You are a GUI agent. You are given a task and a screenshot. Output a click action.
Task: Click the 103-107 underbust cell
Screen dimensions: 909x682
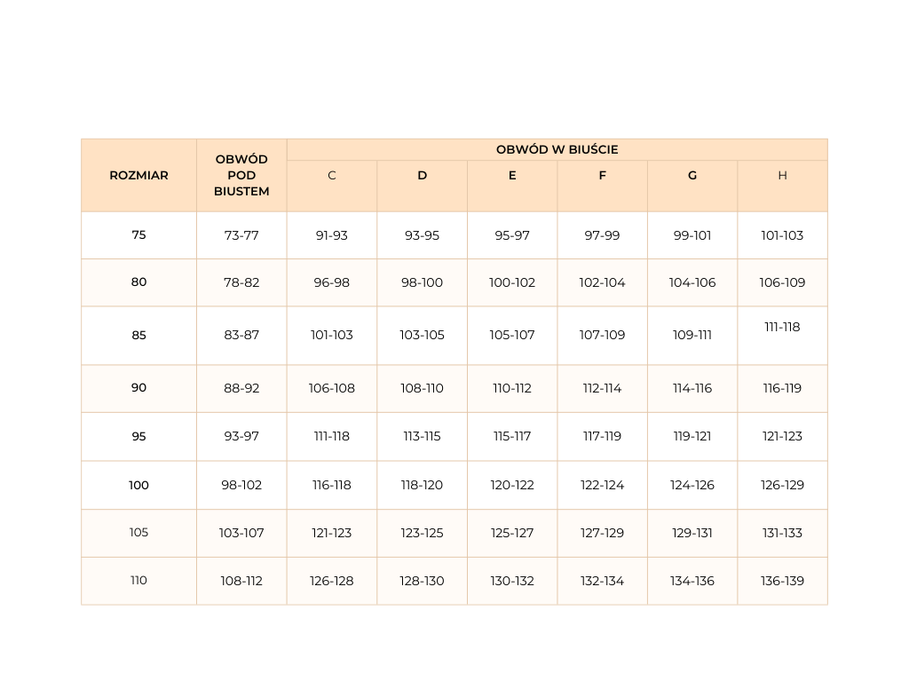click(241, 533)
